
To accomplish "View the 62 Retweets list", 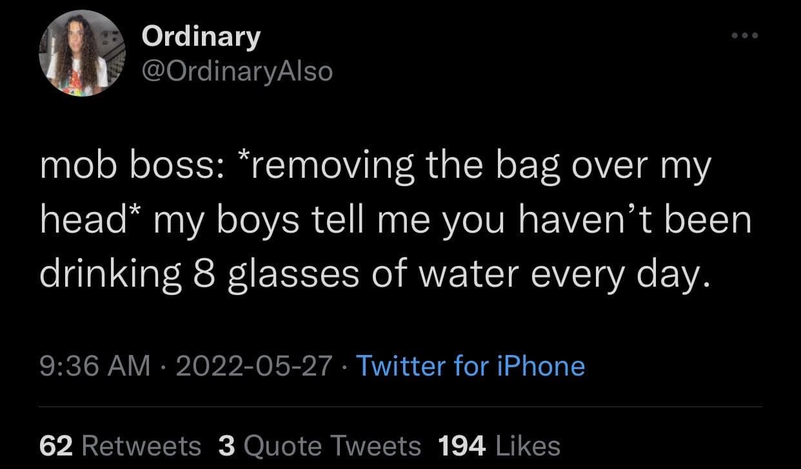I will (120, 445).
